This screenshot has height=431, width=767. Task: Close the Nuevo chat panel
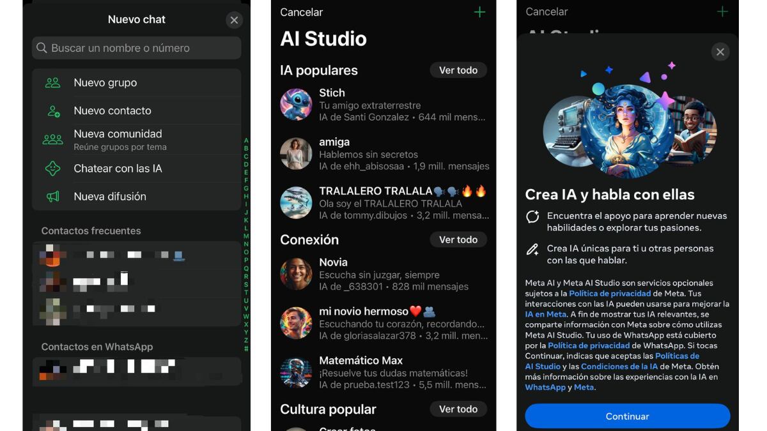[234, 20]
